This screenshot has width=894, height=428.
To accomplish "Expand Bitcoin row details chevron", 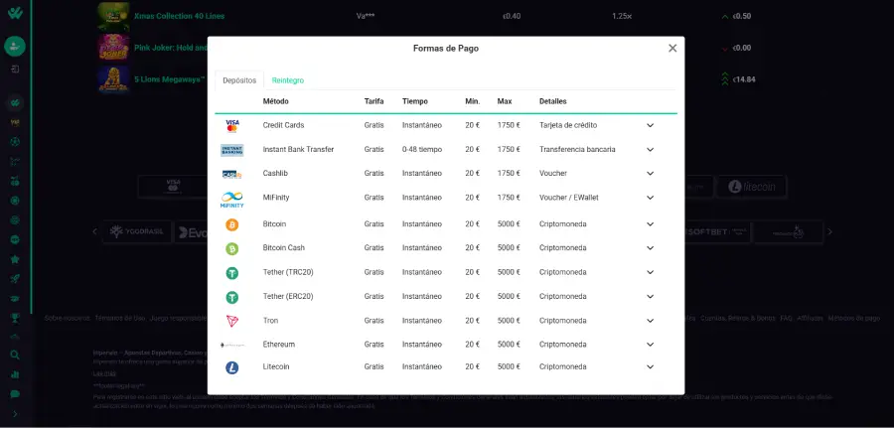I will point(650,224).
